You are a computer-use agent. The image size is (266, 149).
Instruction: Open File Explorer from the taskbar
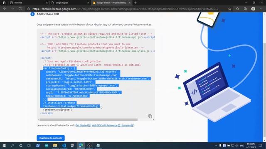click(x=55, y=145)
